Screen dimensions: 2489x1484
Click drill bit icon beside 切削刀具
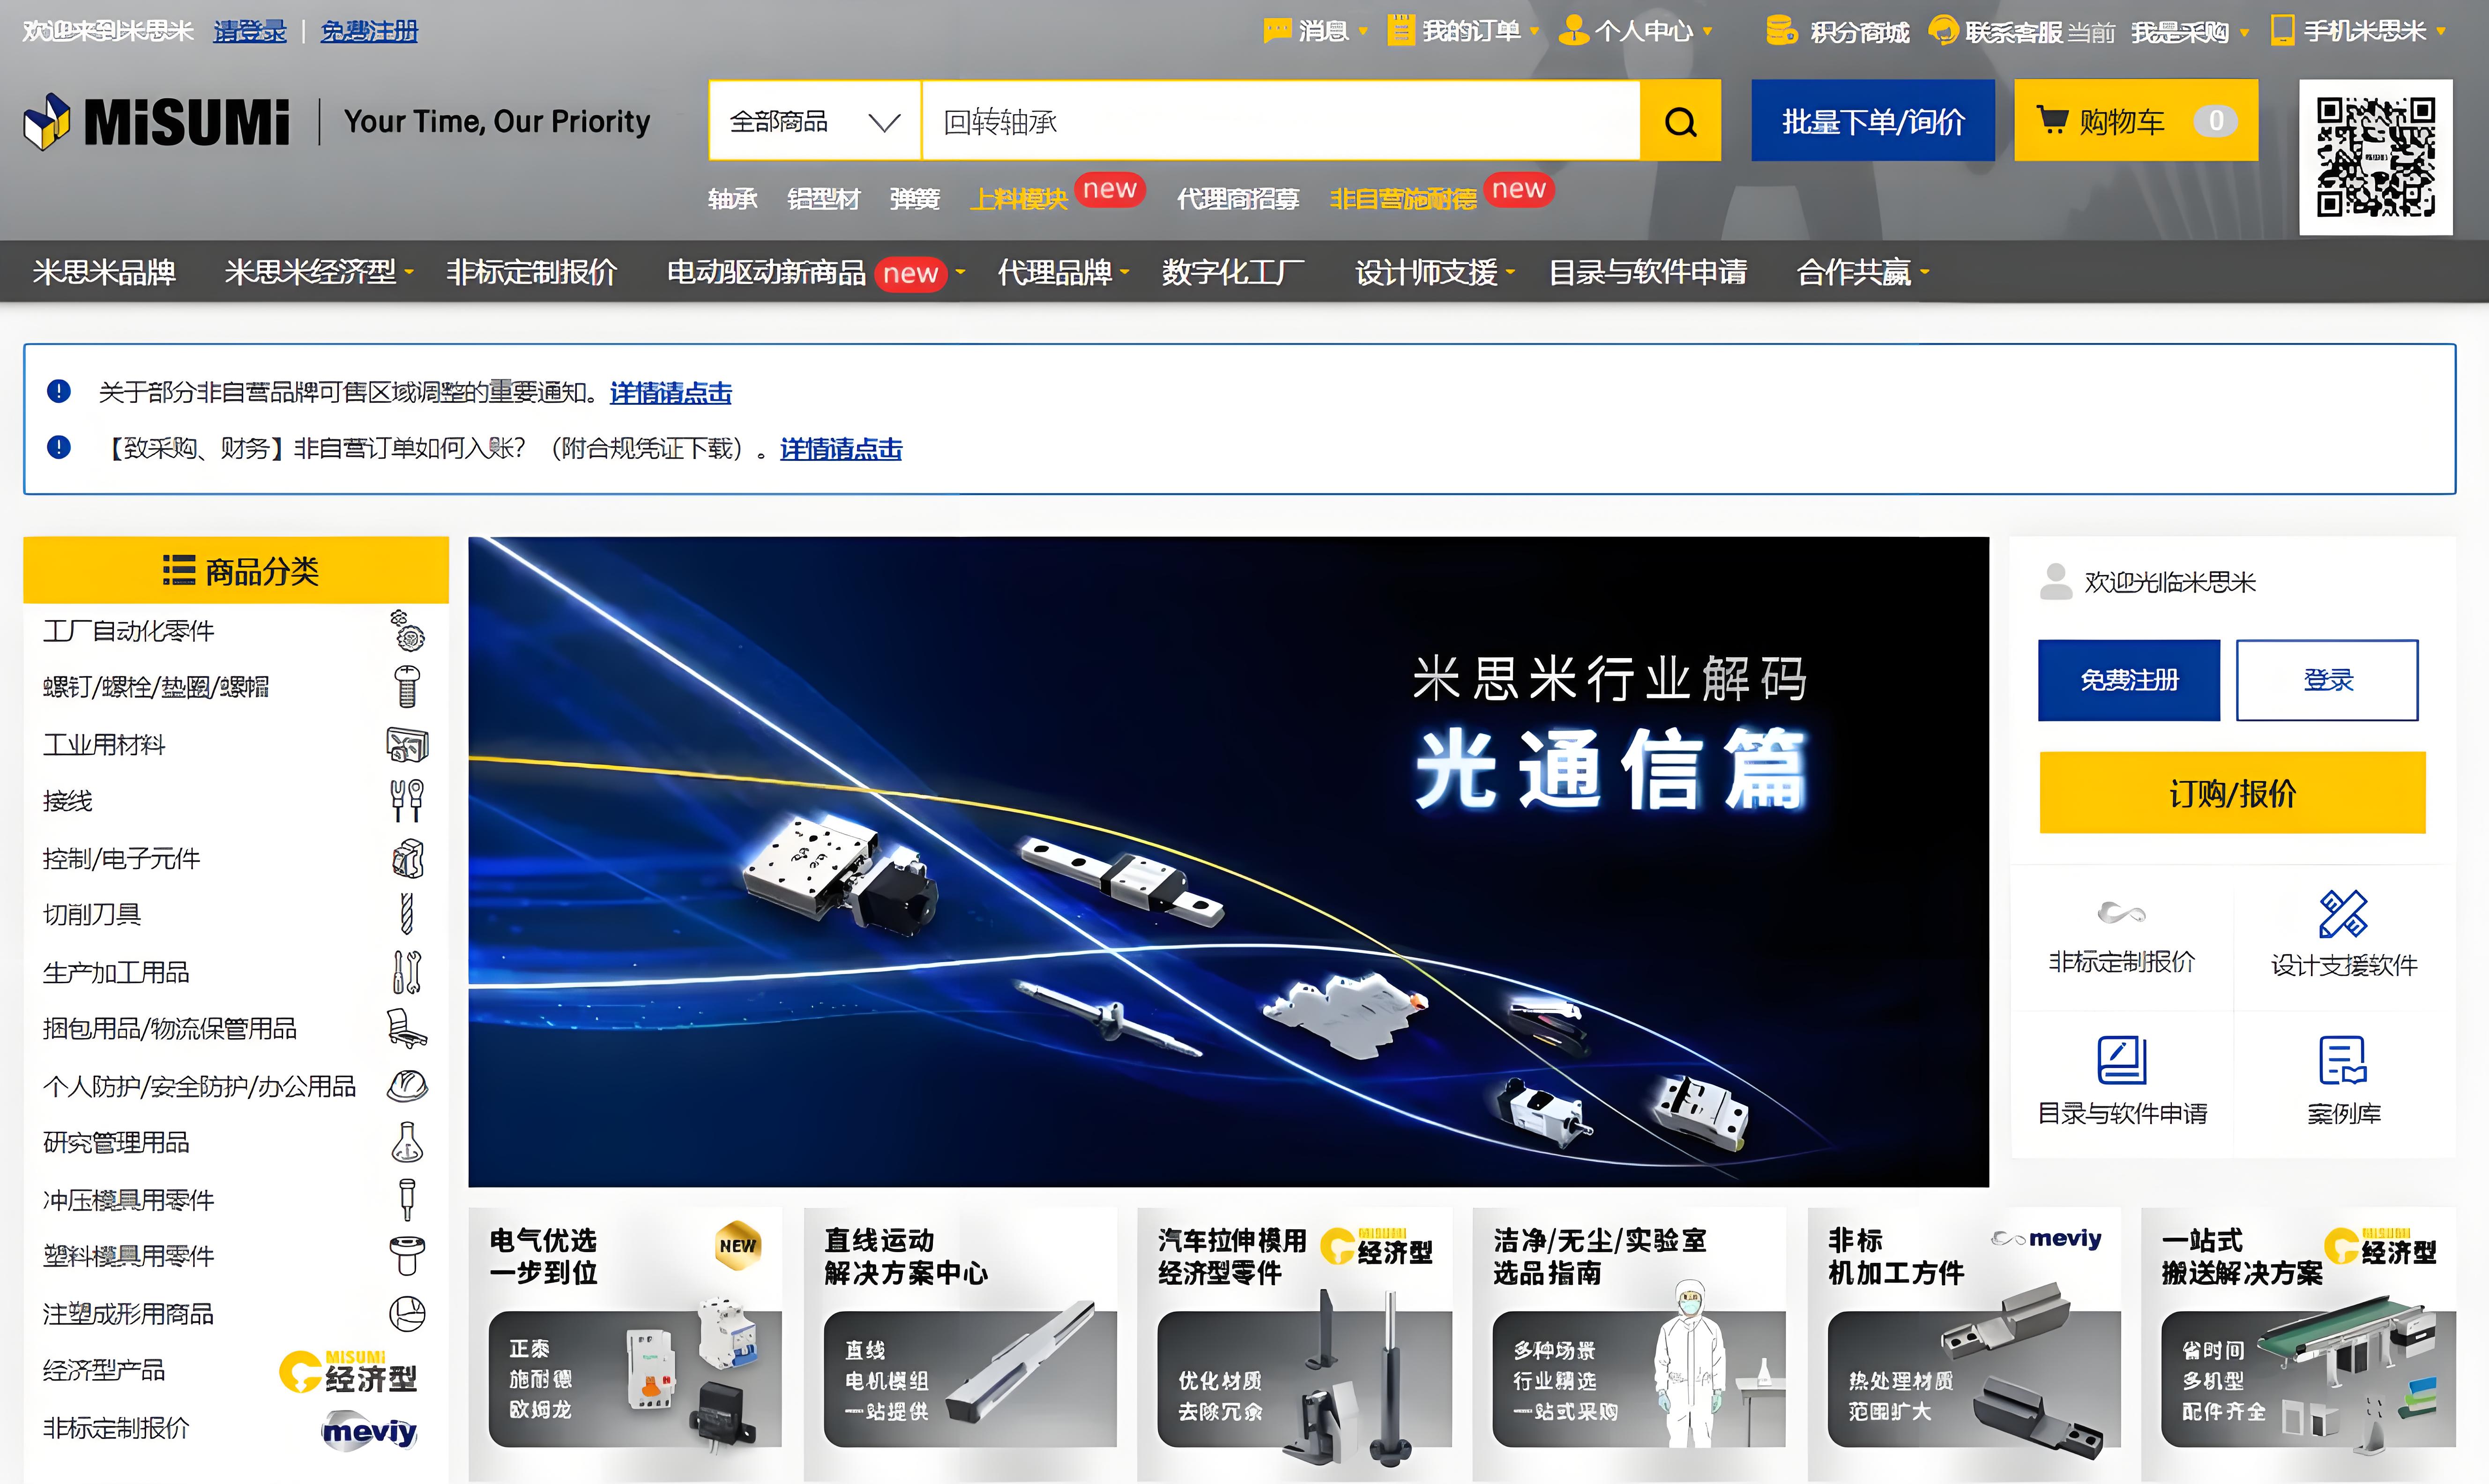click(x=407, y=914)
